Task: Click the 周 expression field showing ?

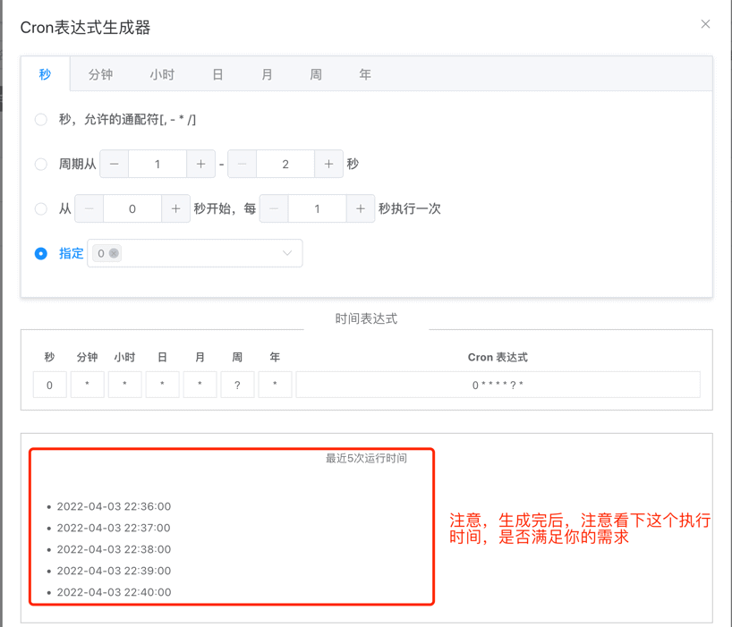Action: click(x=237, y=386)
